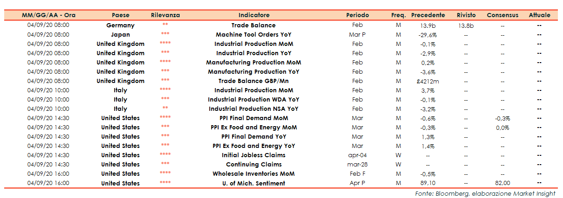The height and width of the screenshot is (198, 563).
Task: Select the Wholesale Inventories MoM indicator
Action: coord(253,174)
